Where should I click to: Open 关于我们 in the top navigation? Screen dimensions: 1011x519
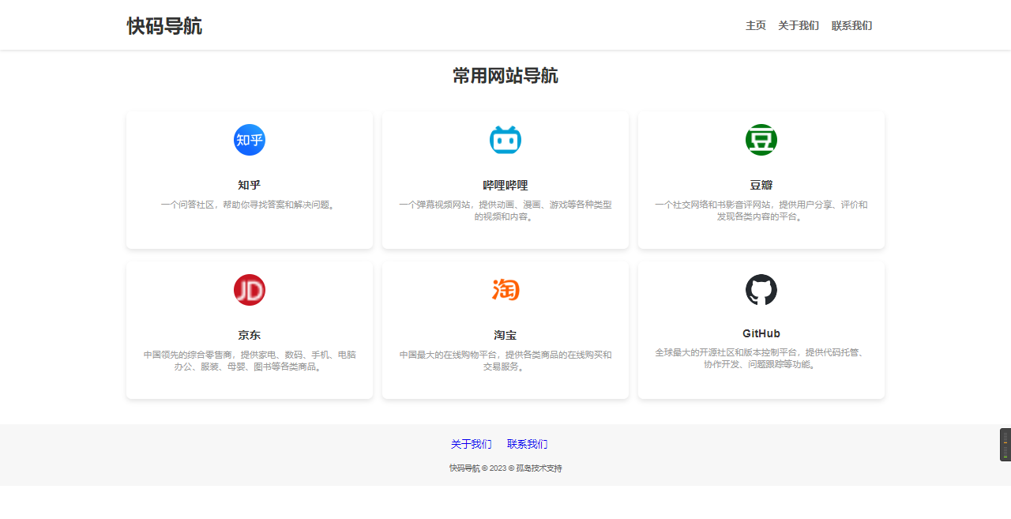coord(799,25)
